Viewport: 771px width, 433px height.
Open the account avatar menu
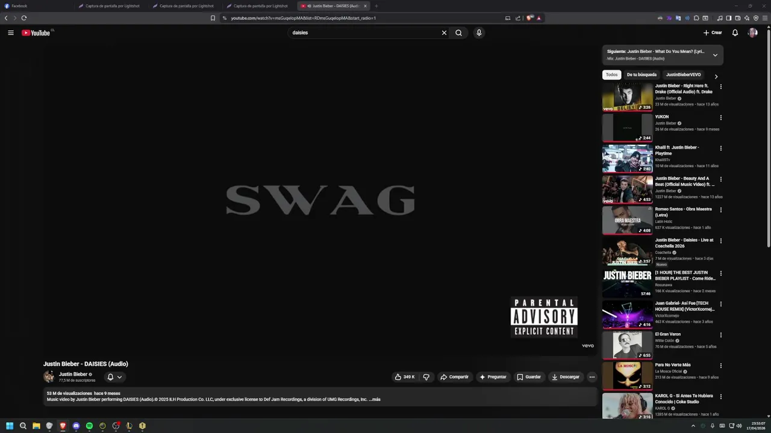[752, 32]
